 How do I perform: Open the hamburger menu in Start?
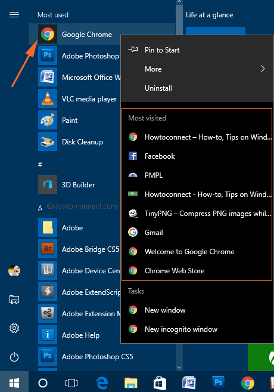[14, 15]
